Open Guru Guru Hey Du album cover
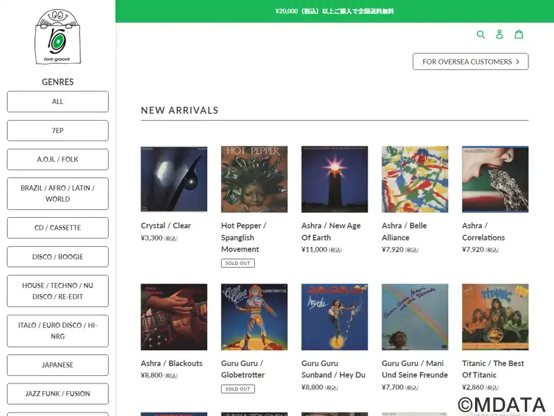Viewport: 554px width, 416px height. click(x=334, y=317)
